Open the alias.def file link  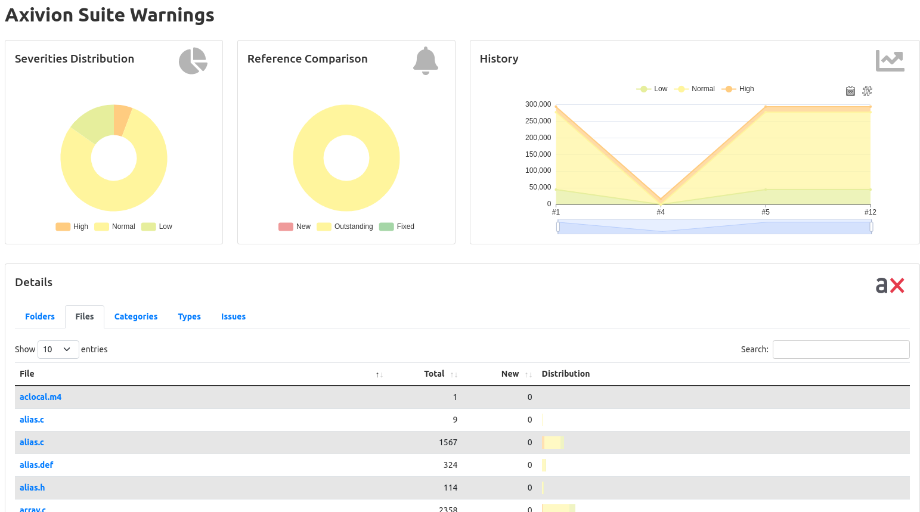tap(36, 465)
